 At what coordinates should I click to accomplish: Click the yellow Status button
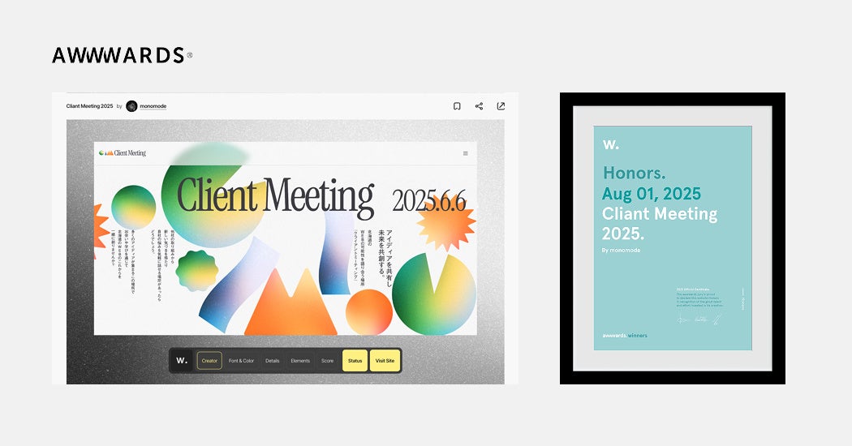355,361
